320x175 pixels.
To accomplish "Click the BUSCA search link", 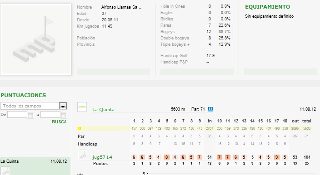I will (x=59, y=122).
